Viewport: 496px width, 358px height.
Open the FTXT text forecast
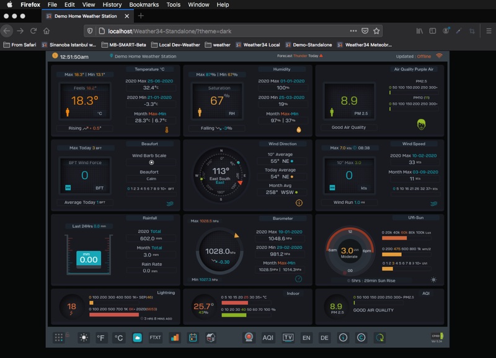point(155,338)
